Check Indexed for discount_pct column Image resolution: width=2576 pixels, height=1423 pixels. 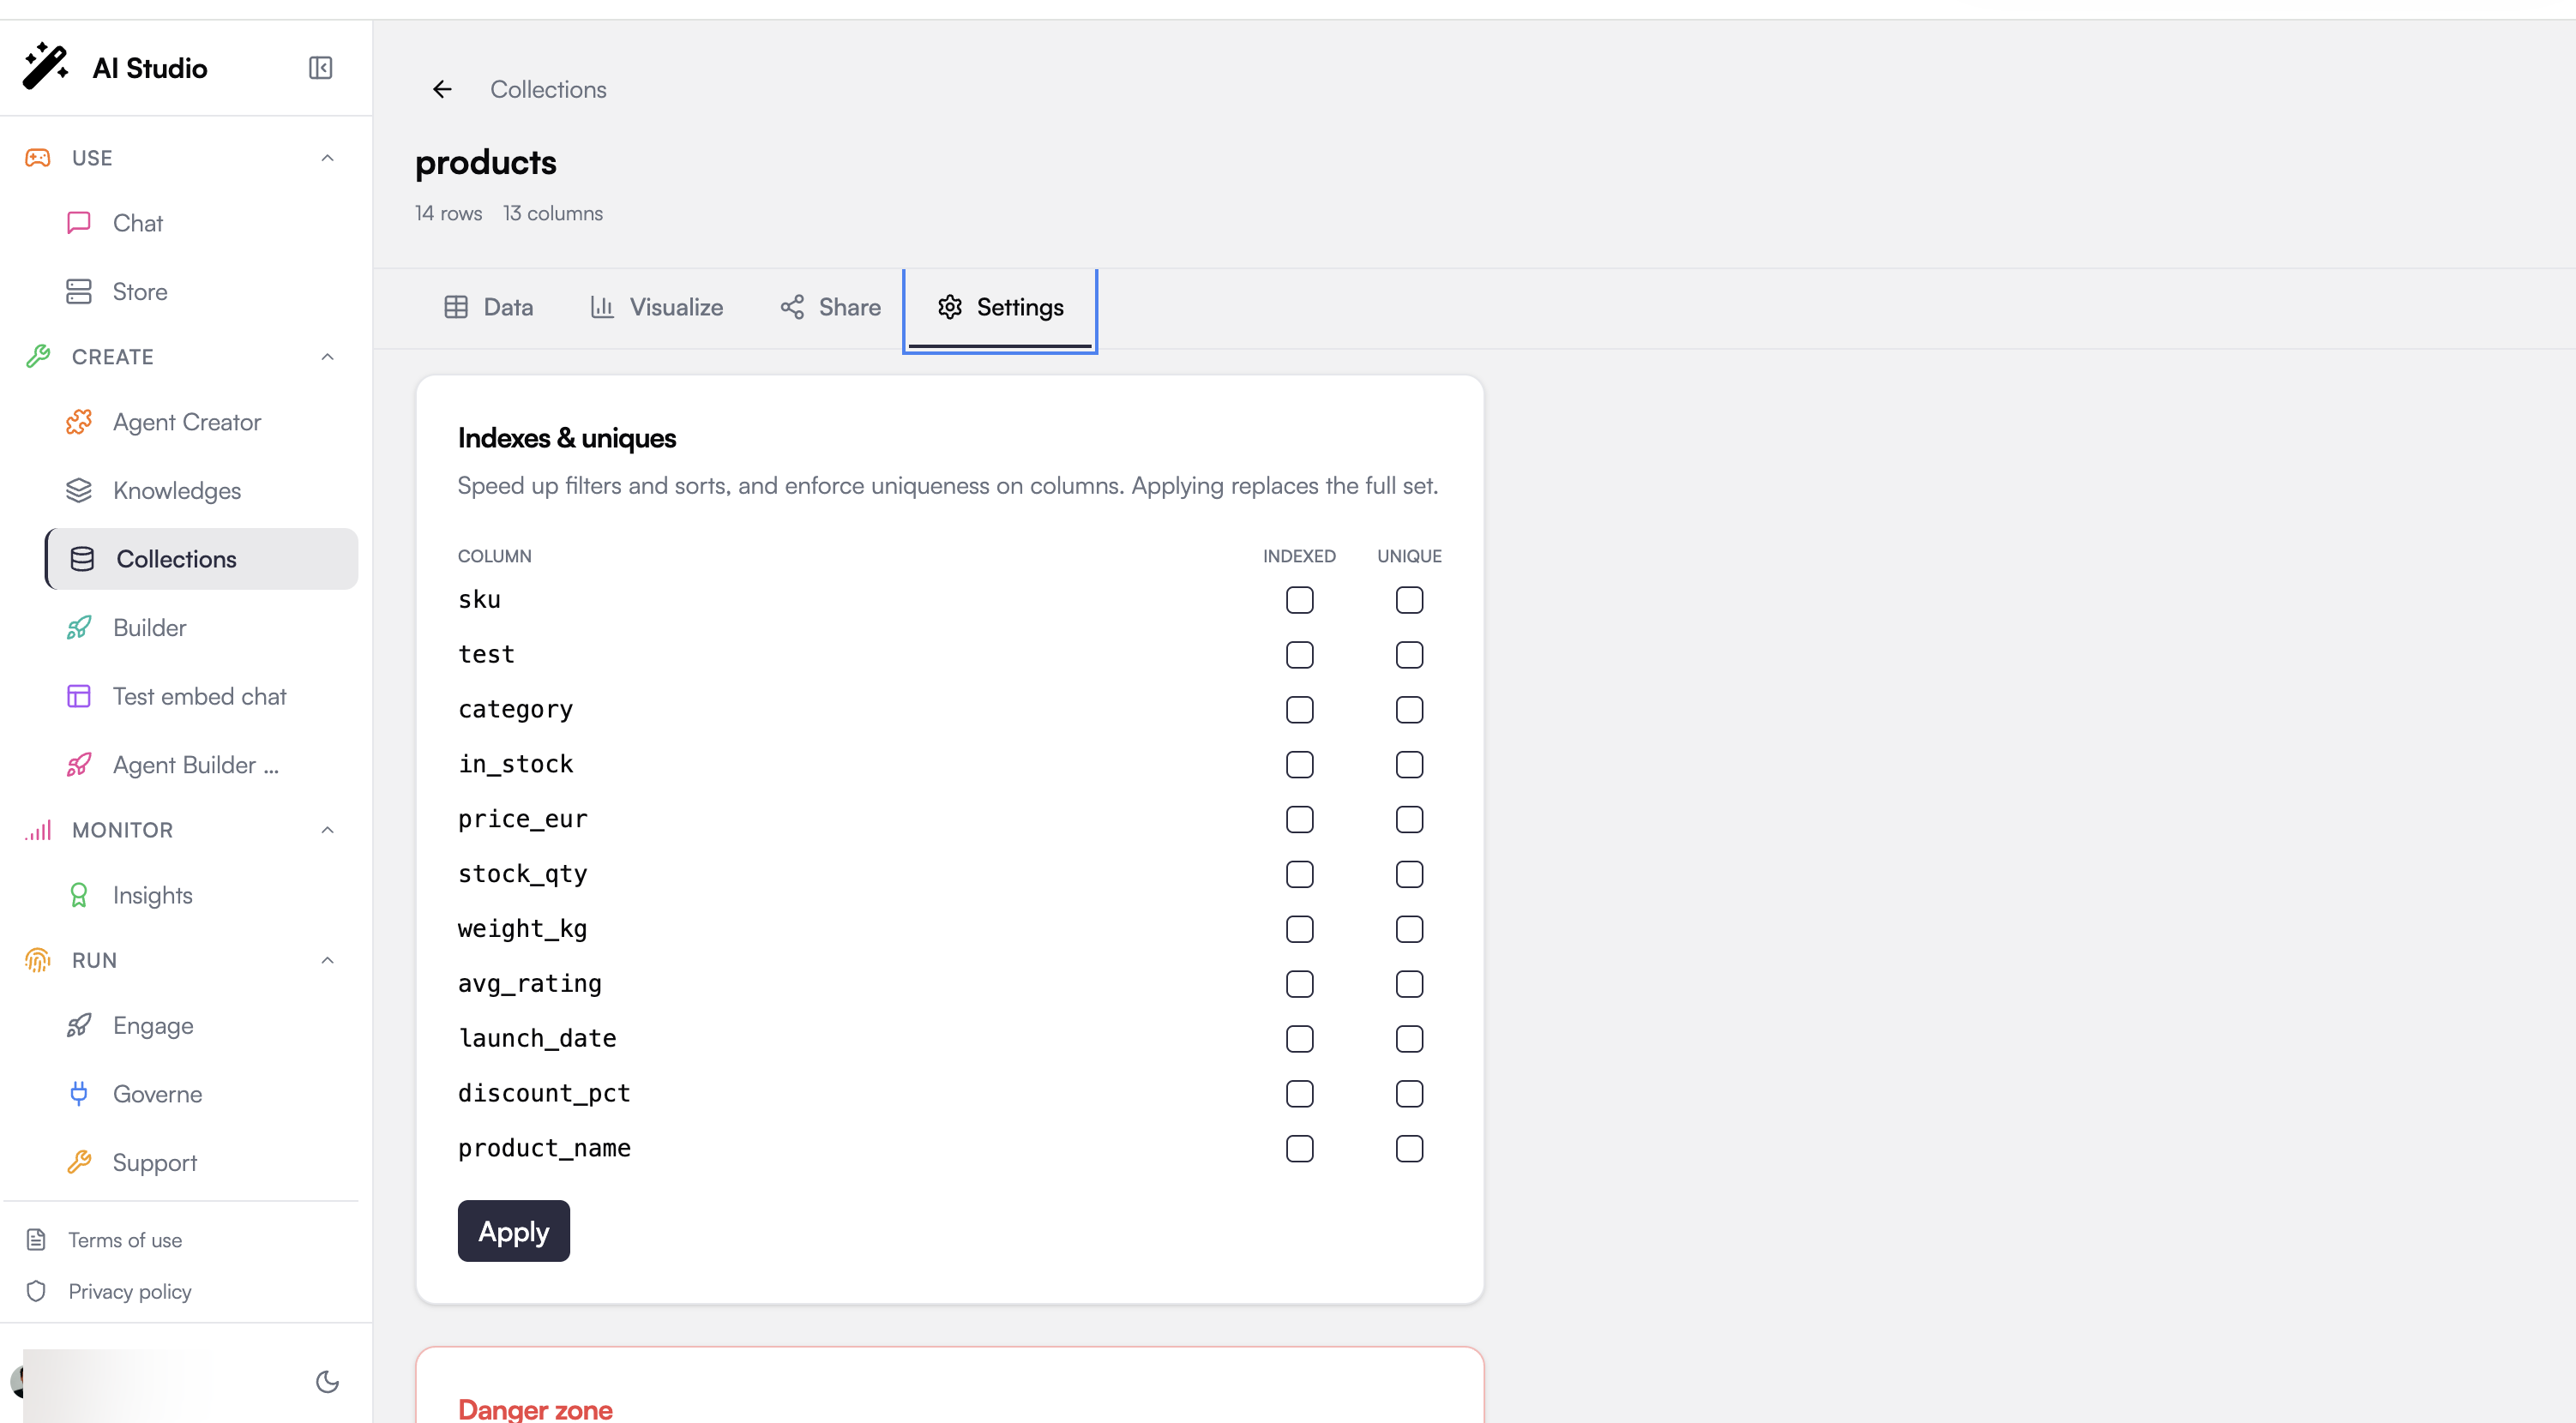(x=1299, y=1094)
